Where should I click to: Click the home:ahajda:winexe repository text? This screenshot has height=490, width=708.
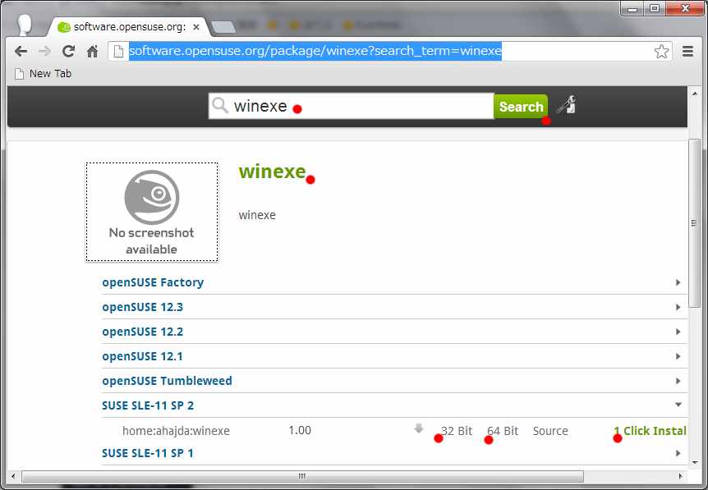click(x=176, y=431)
